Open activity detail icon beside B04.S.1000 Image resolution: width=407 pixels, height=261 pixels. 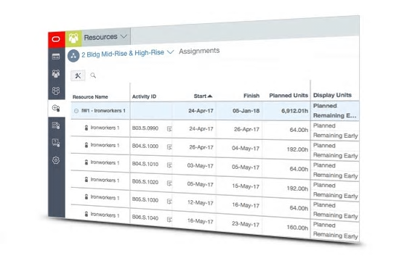pyautogui.click(x=169, y=147)
